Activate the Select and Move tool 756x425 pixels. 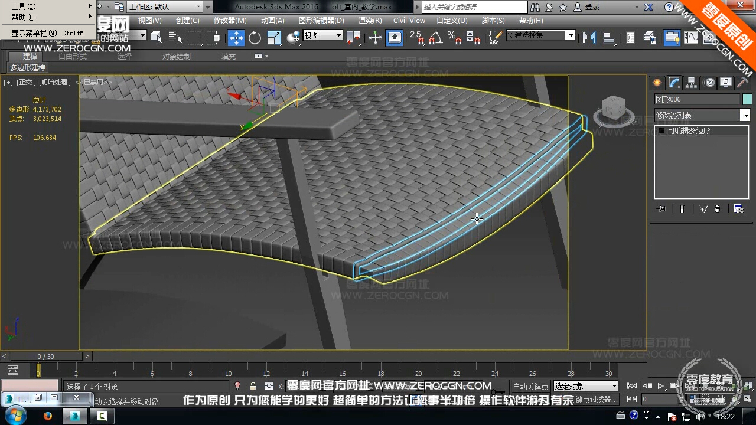(236, 38)
